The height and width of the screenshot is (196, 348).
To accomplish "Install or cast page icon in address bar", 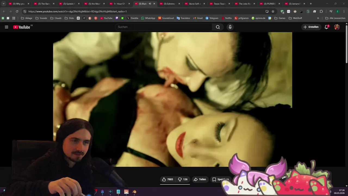I will 267,11.
